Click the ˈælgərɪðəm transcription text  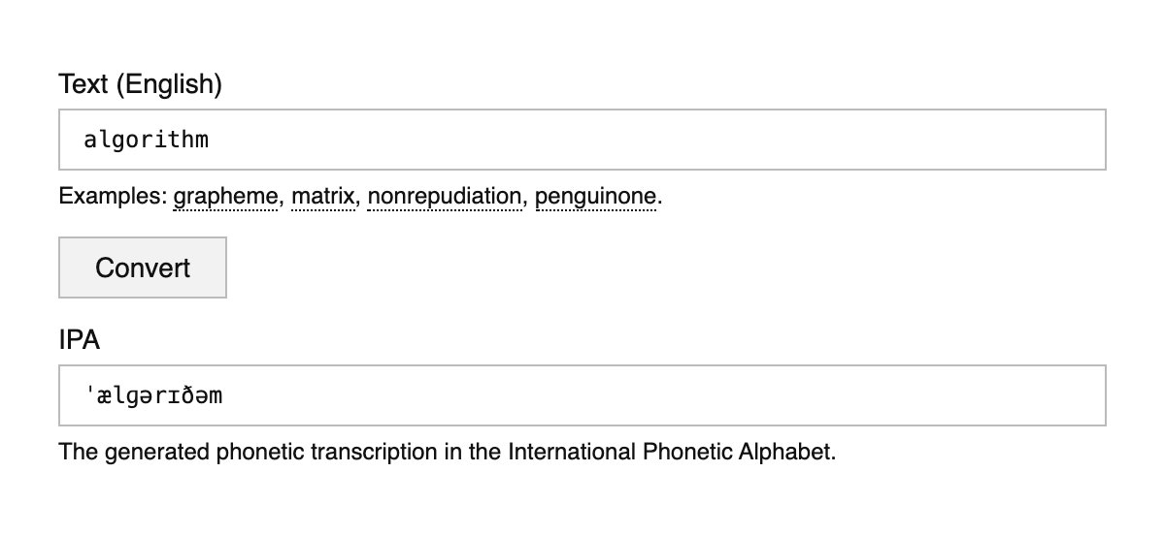155,395
